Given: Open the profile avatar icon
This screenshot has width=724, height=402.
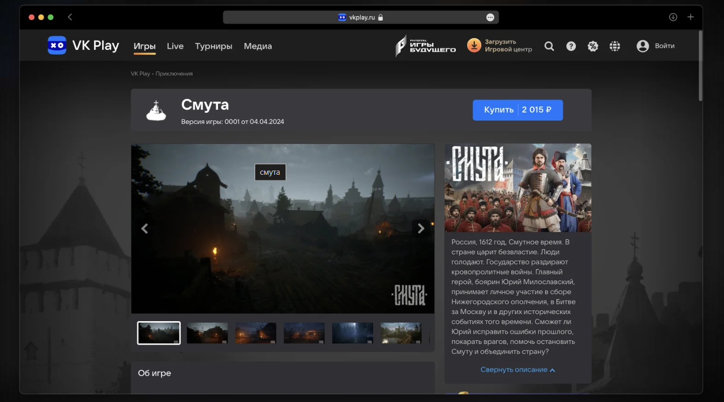Looking at the screenshot, I should coord(642,46).
